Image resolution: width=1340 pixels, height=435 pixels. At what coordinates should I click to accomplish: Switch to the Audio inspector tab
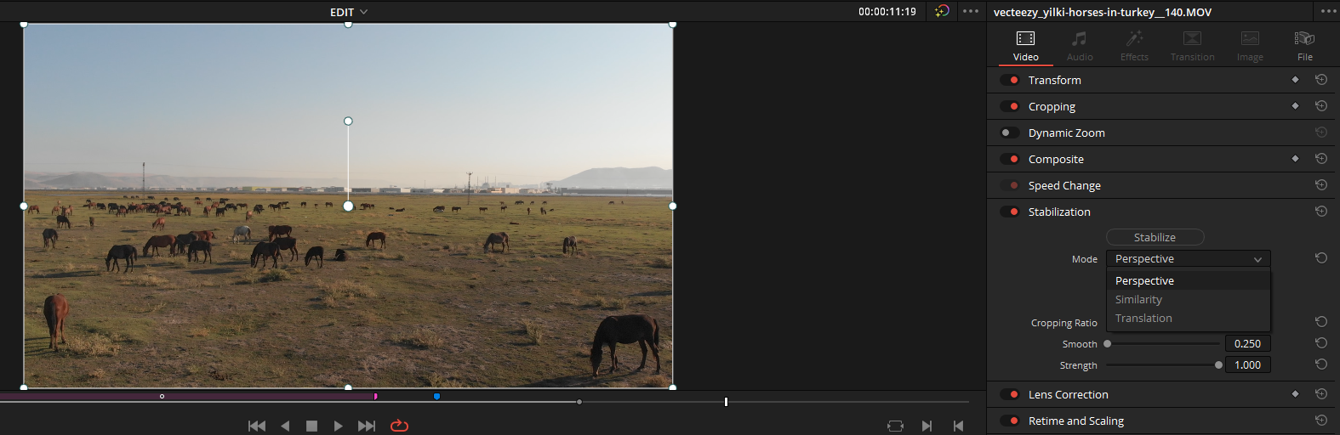click(x=1080, y=46)
